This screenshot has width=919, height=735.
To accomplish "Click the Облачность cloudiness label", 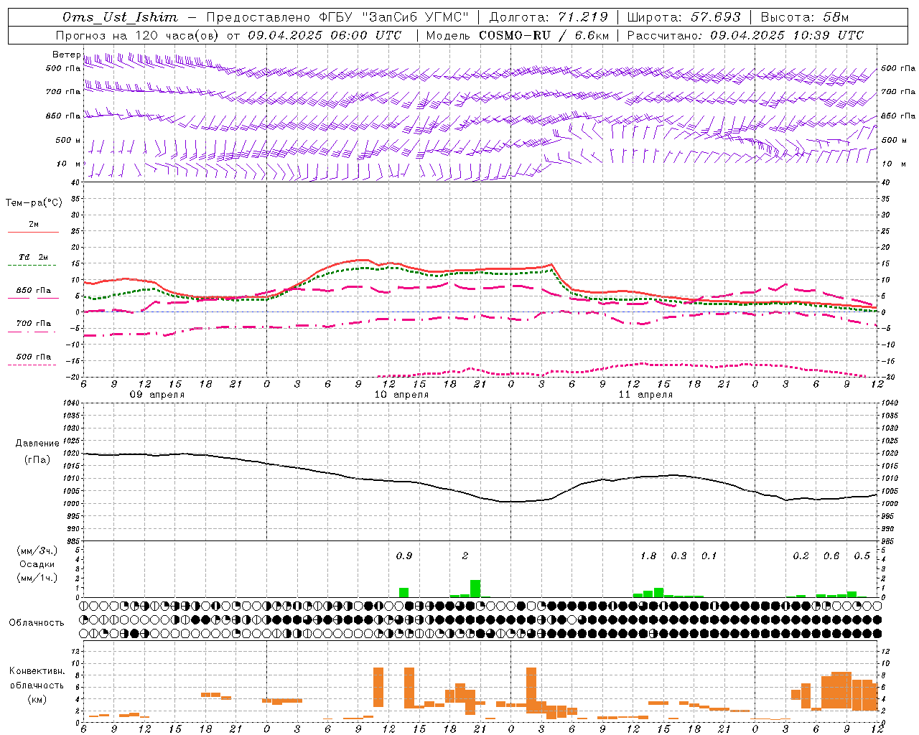I will pyautogui.click(x=37, y=622).
